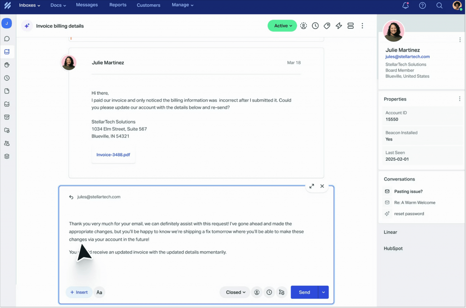Select the J inbox avatar in sidebar
Viewport: 466px width, 308px height.
(6, 23)
